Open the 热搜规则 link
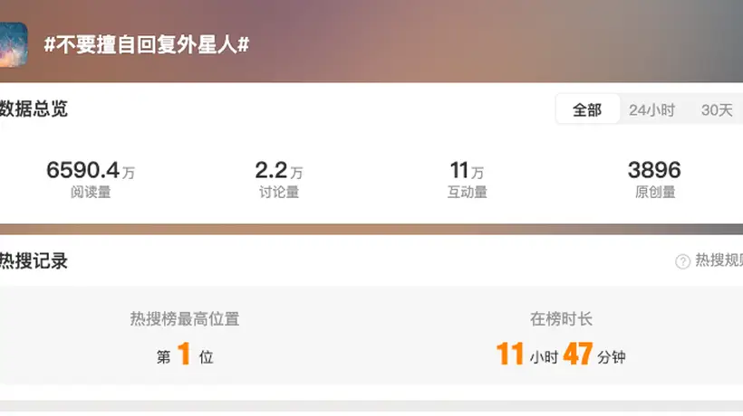 click(x=719, y=260)
